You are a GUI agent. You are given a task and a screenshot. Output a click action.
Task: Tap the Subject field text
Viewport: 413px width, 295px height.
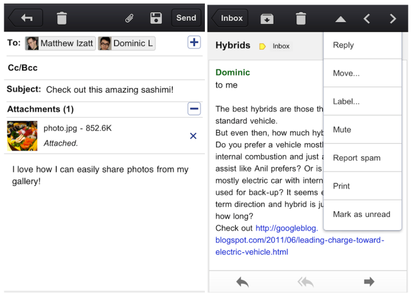click(110, 90)
